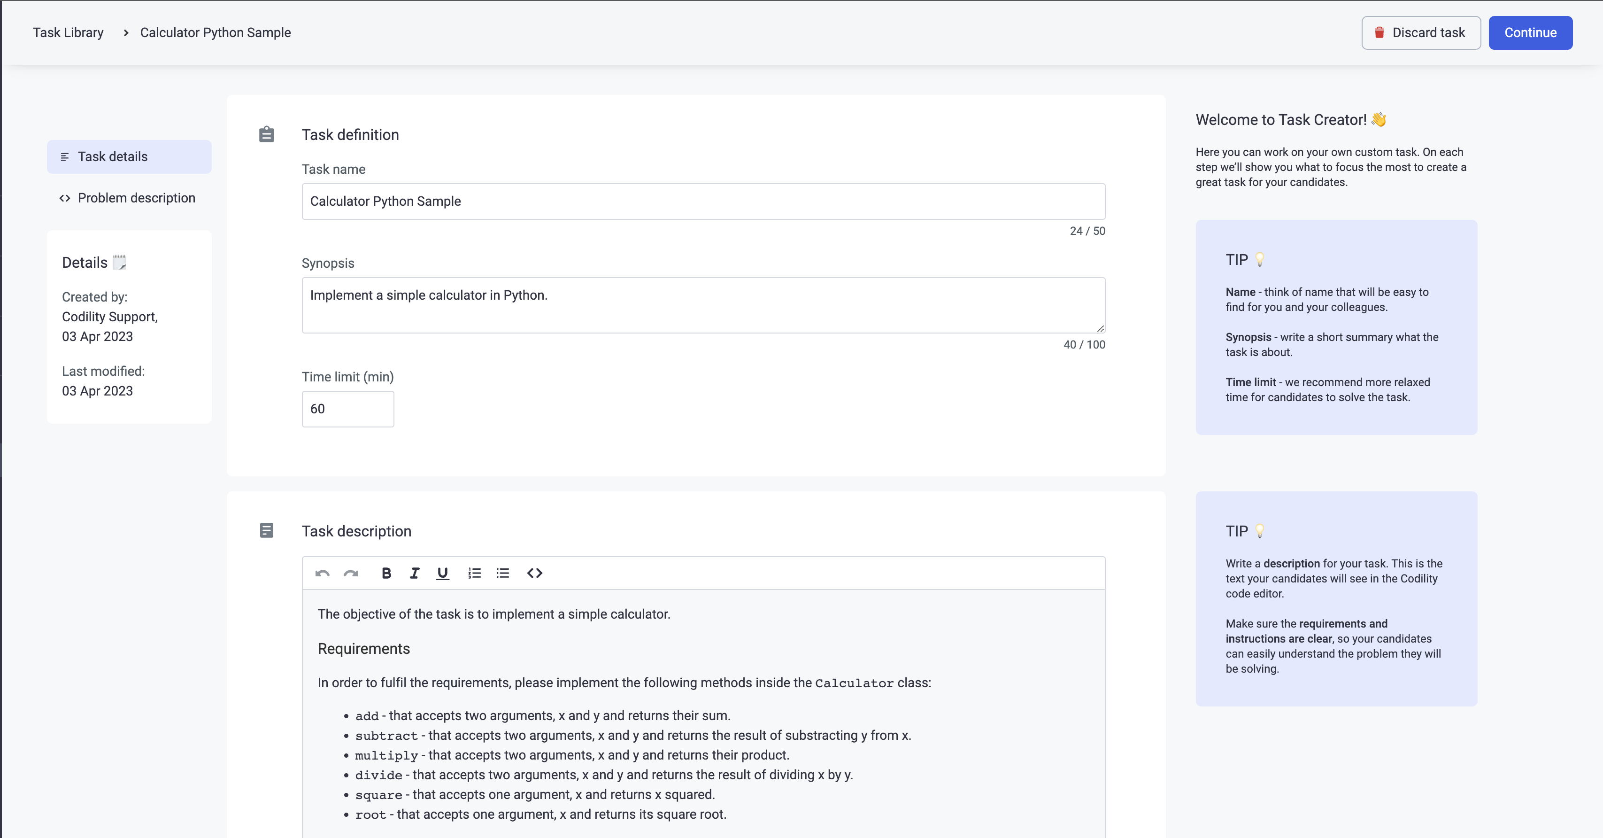Insert a bulleted list in description
Viewport: 1603px width, 838px height.
pos(503,574)
